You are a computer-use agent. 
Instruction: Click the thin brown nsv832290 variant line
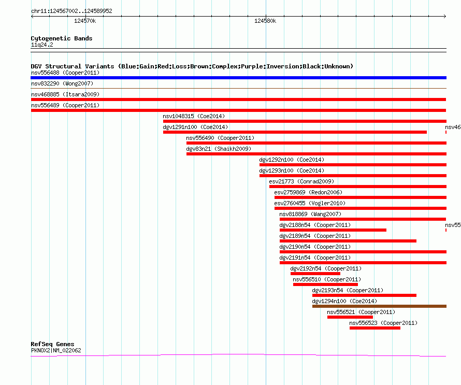click(x=238, y=88)
